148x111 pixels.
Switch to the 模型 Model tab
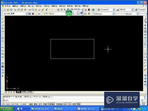click(x=18, y=92)
